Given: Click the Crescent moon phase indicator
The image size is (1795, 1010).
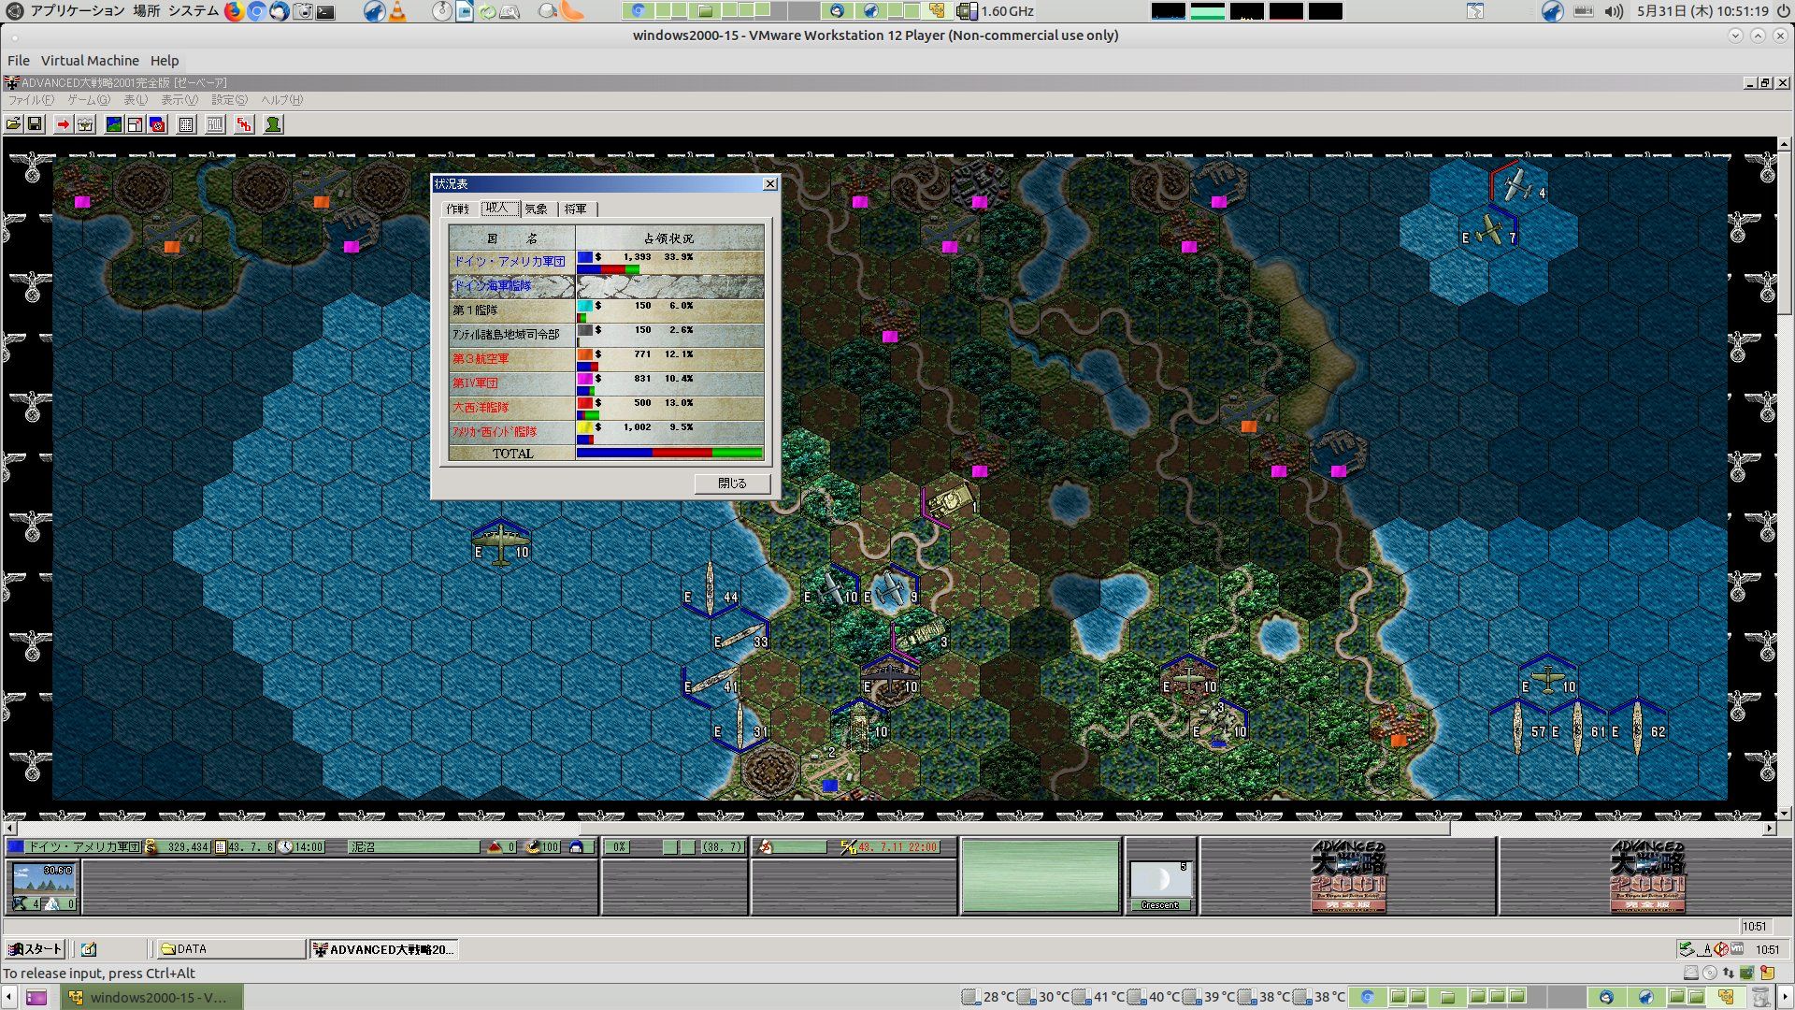Looking at the screenshot, I should click(x=1160, y=886).
